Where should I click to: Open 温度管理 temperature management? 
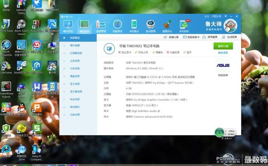[101, 26]
